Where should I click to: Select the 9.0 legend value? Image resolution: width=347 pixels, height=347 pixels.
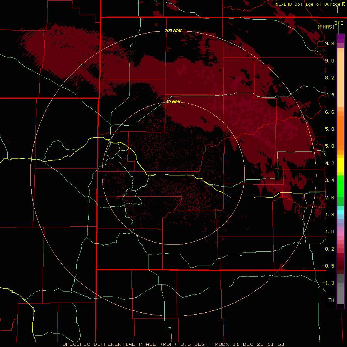coord(330,61)
